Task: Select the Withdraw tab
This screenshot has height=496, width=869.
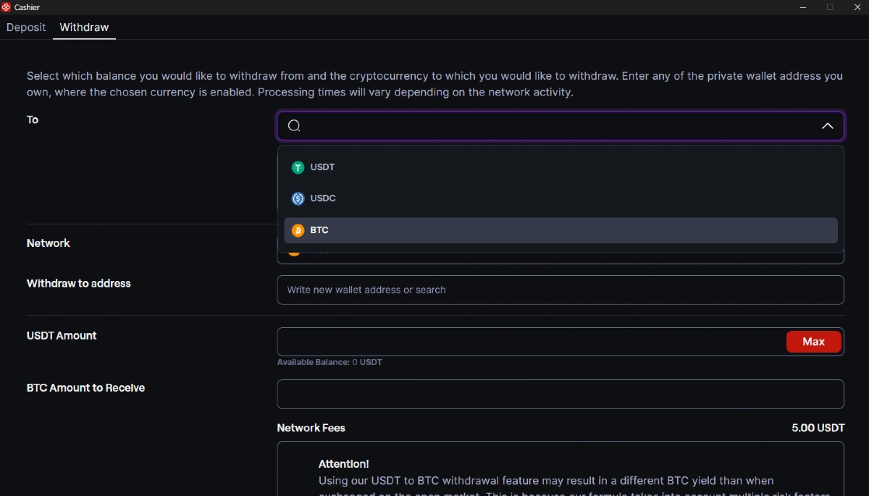Action: coord(84,28)
